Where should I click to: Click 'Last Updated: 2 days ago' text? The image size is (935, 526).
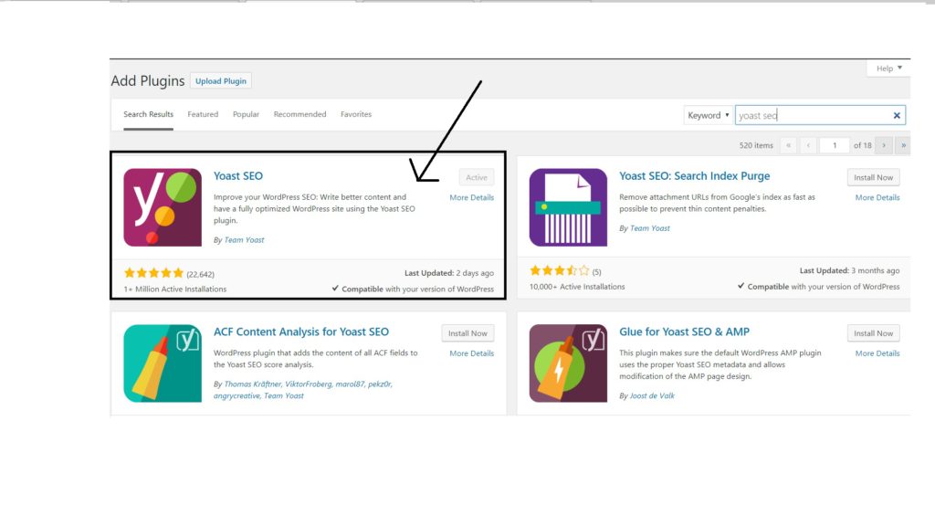449,273
